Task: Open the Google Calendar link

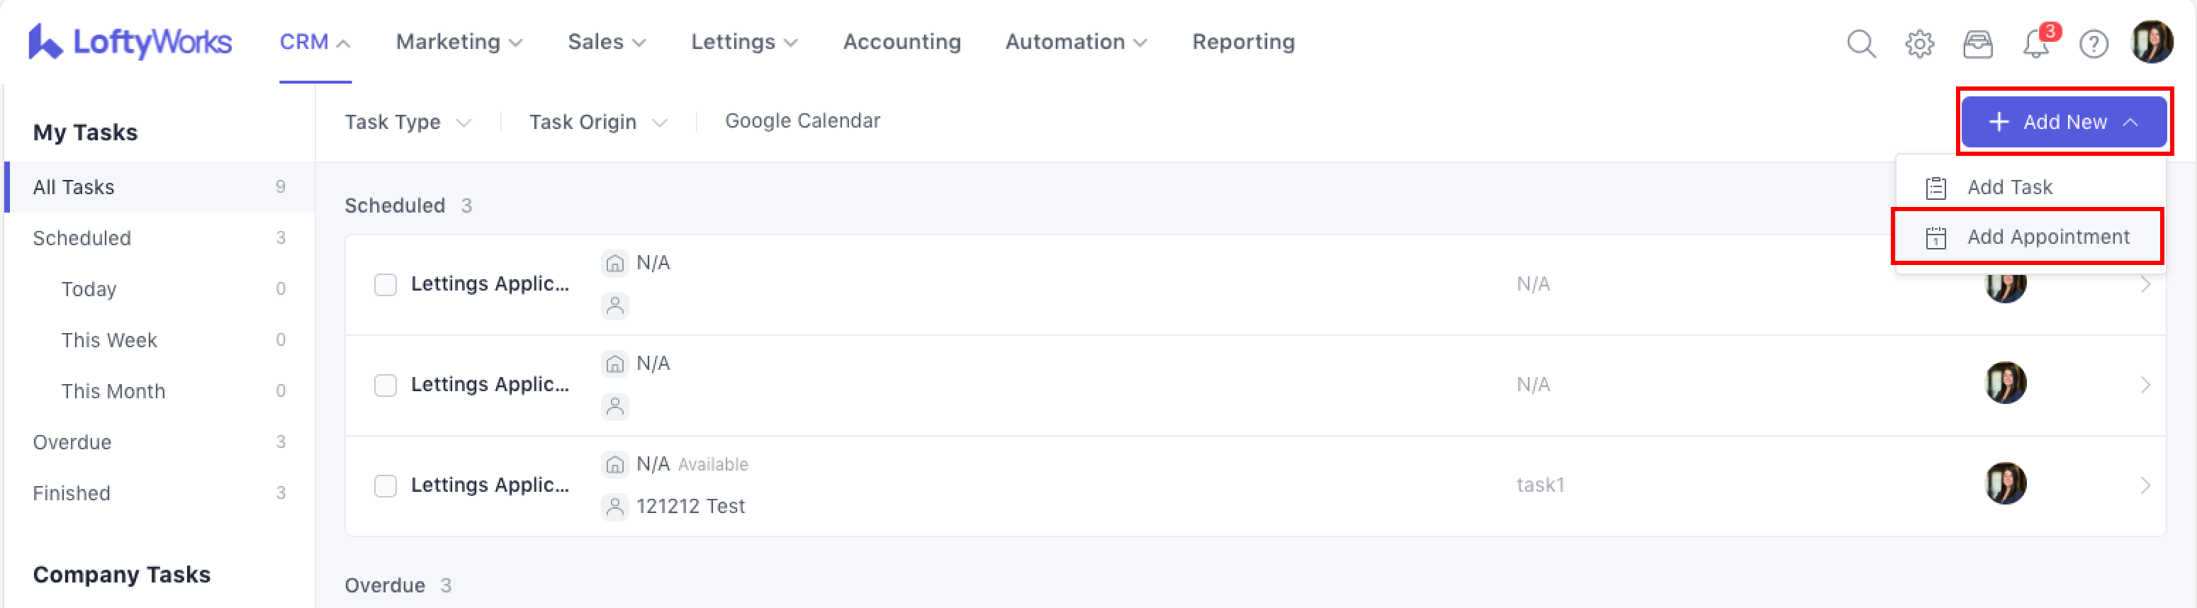Action: 802,121
